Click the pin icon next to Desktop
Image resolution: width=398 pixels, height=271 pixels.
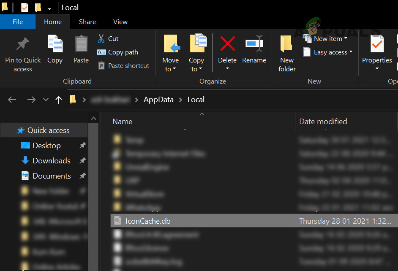pyautogui.click(x=82, y=145)
